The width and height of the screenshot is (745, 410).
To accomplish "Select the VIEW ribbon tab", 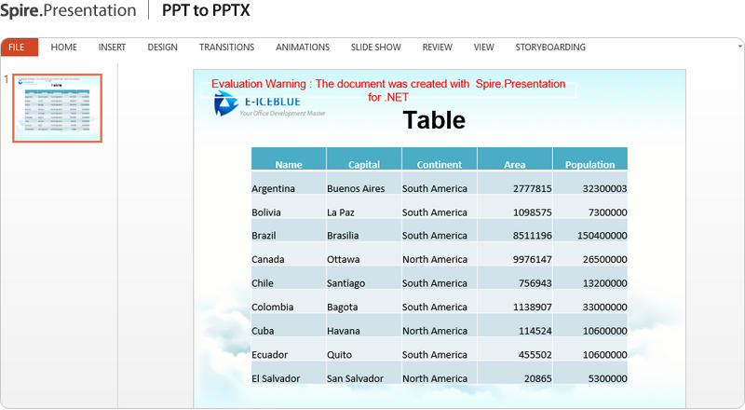I will (x=483, y=48).
